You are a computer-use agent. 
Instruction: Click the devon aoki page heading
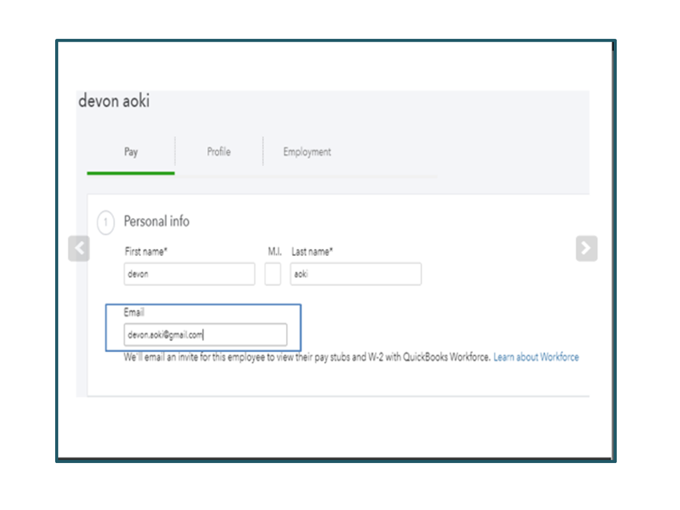coord(114,101)
